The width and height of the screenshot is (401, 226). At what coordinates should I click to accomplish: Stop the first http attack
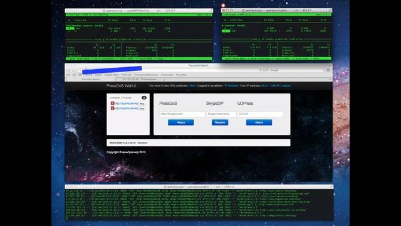pos(142,104)
